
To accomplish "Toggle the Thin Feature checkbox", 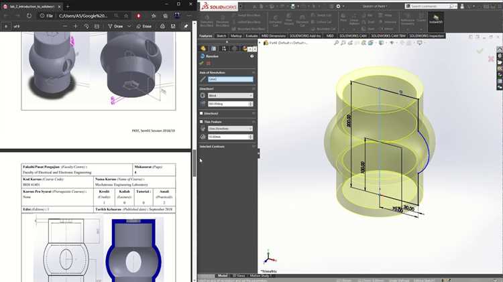I will tap(201, 122).
